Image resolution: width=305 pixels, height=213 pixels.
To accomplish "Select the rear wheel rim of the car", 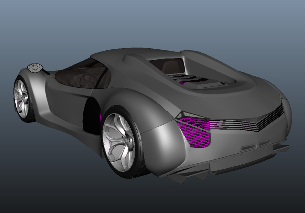I will click(x=119, y=142).
